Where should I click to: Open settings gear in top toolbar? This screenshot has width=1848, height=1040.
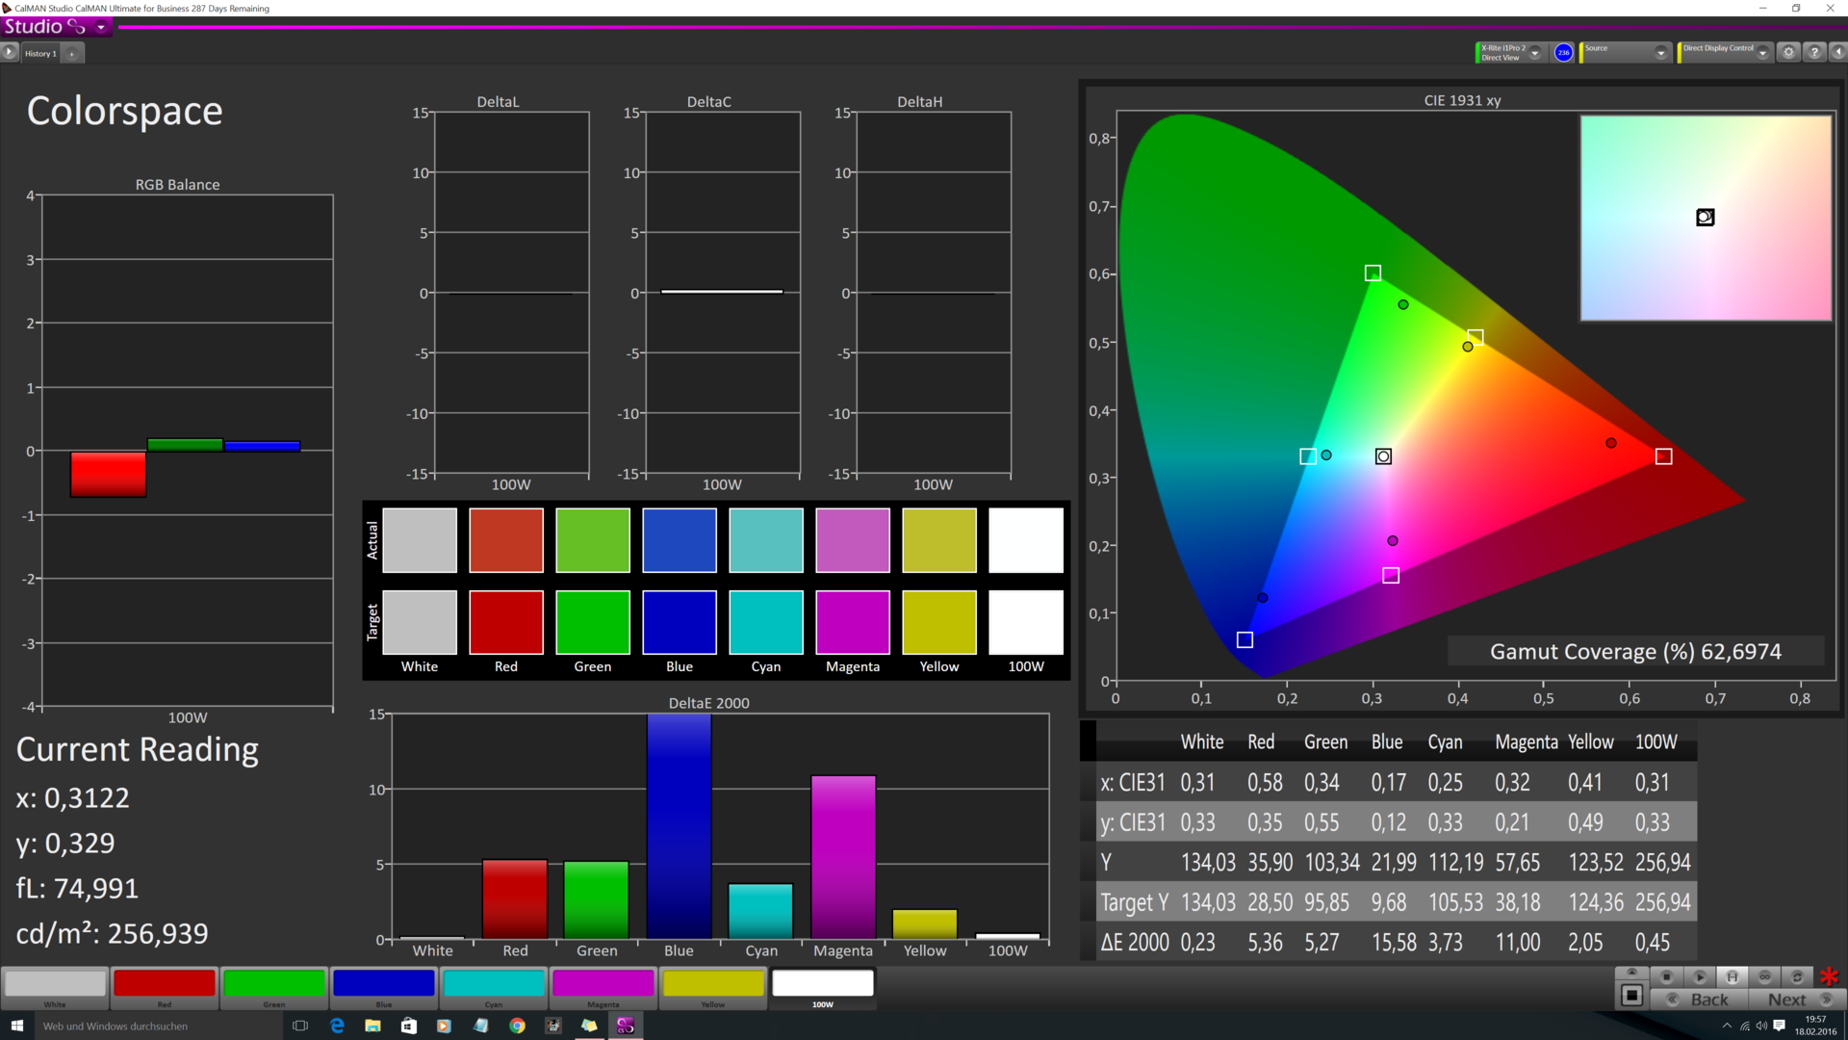coord(1788,53)
